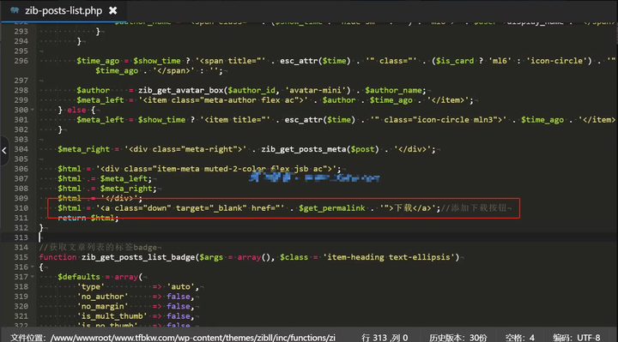This screenshot has width=618, height=342.
Task: Click the $get_permalink variable on line 310
Action: (331, 208)
